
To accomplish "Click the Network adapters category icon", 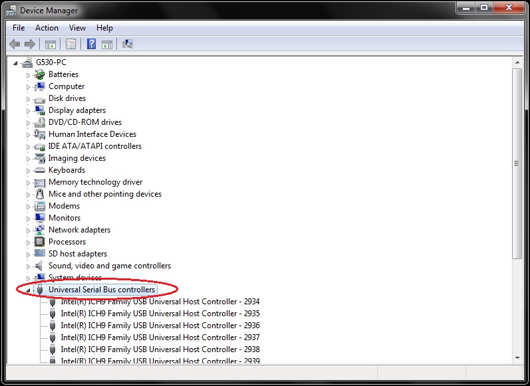I will [x=40, y=230].
